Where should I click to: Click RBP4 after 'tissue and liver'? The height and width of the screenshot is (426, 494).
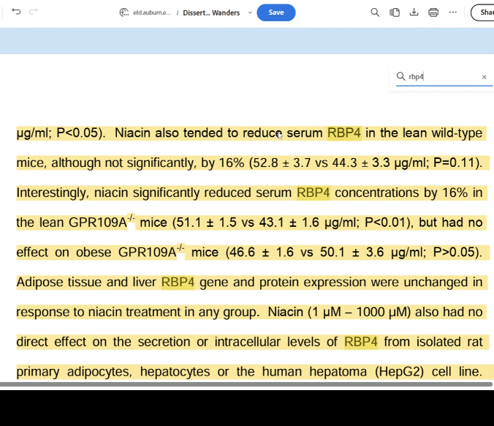178,282
